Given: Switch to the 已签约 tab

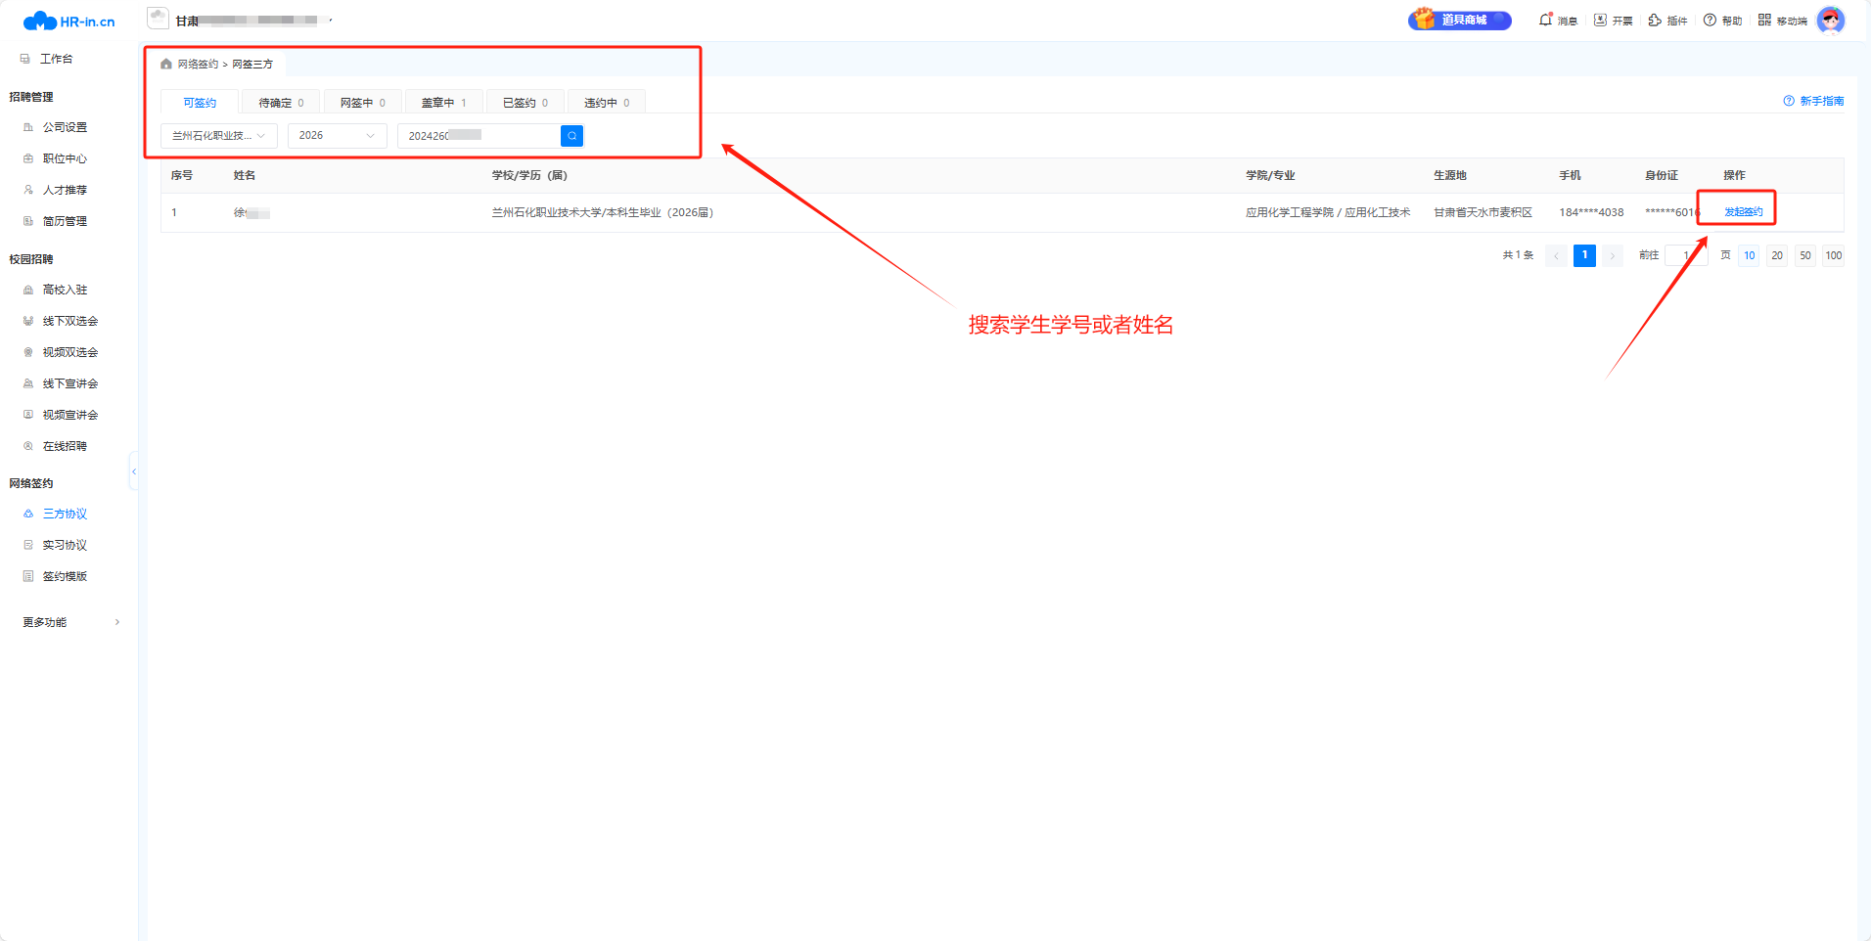Looking at the screenshot, I should (525, 103).
